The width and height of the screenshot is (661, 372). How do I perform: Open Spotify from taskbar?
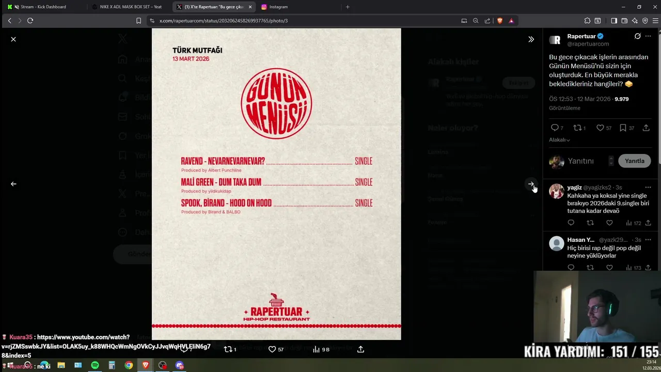[95, 365]
